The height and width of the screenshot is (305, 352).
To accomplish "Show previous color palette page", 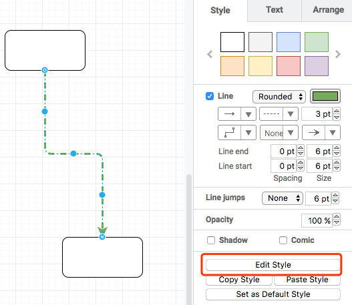I will (210, 54).
